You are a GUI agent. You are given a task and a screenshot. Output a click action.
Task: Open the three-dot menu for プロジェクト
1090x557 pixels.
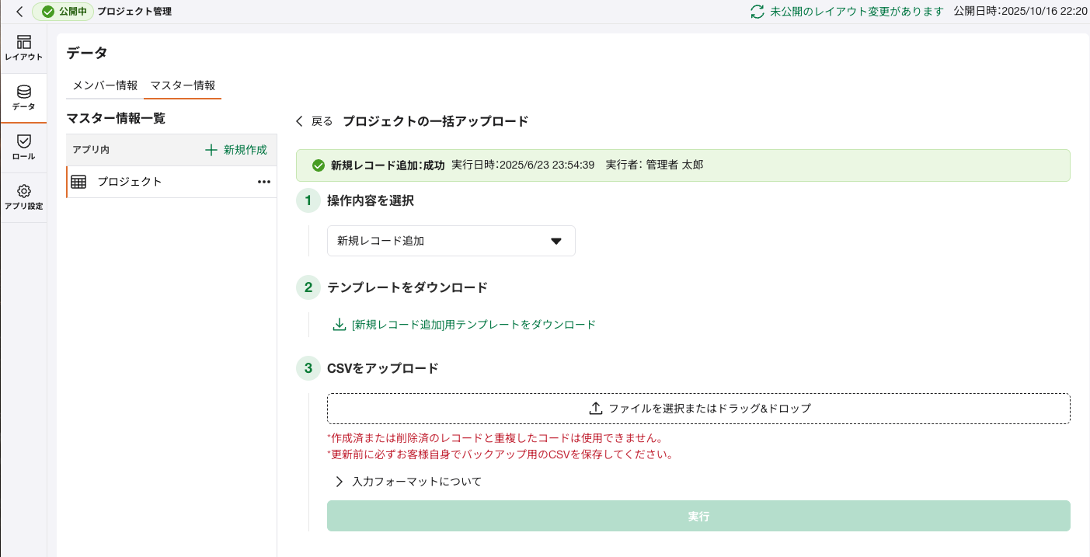point(263,182)
